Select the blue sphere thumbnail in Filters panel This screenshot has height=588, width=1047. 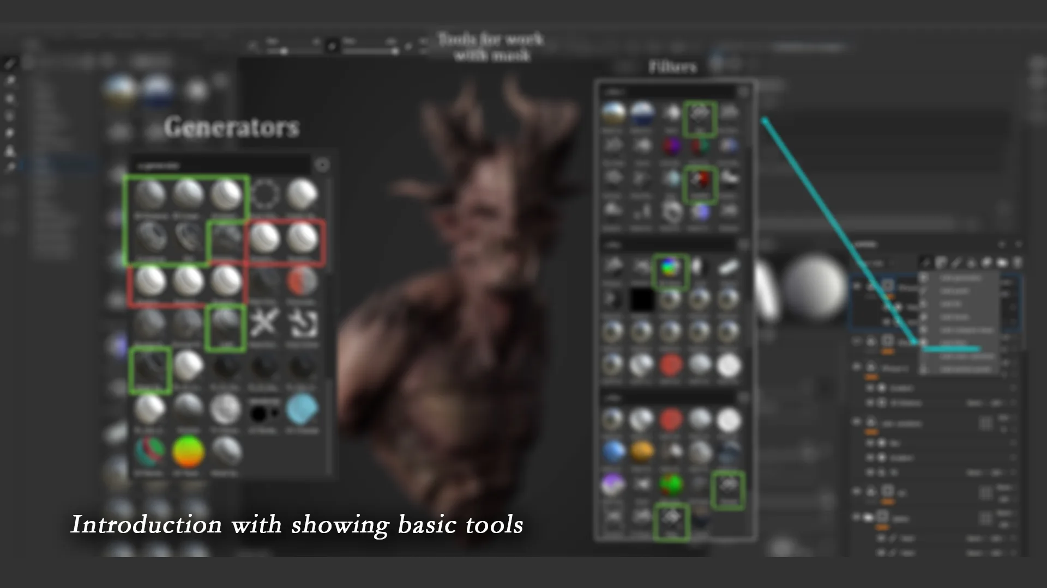click(x=613, y=450)
